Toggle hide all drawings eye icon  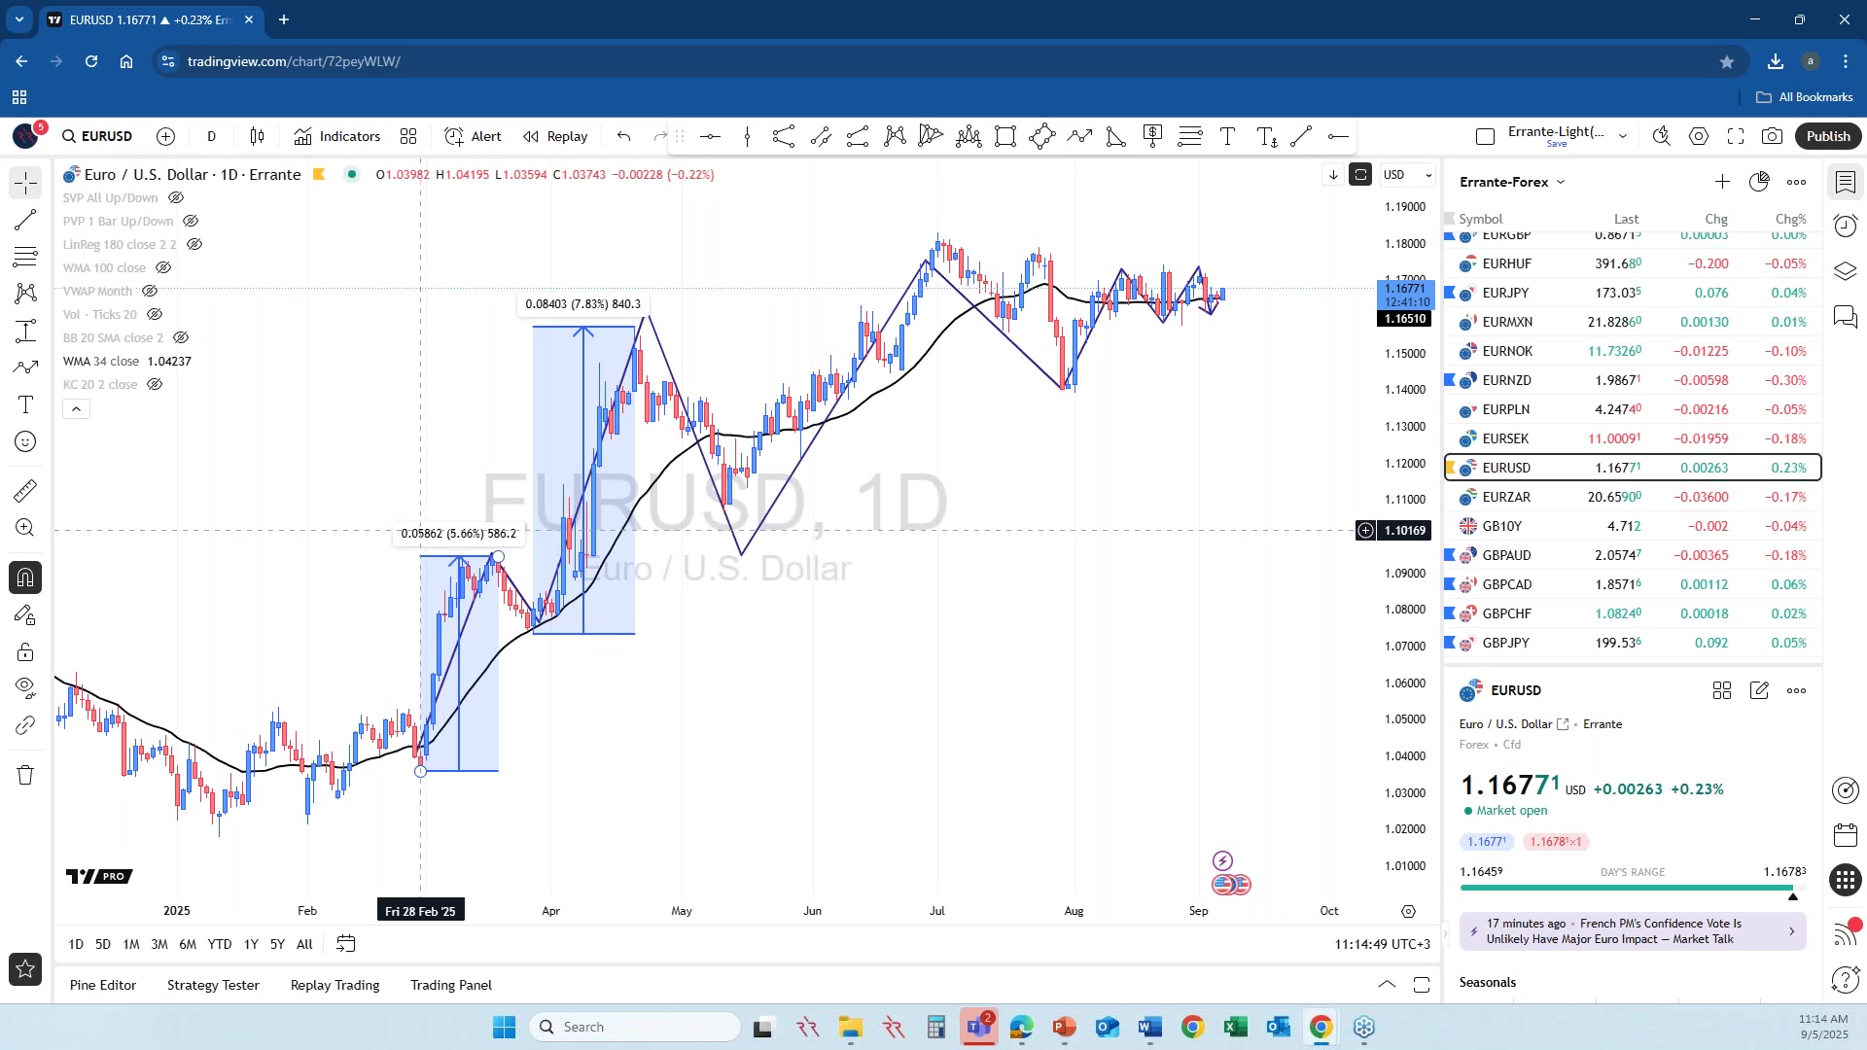pyautogui.click(x=25, y=688)
